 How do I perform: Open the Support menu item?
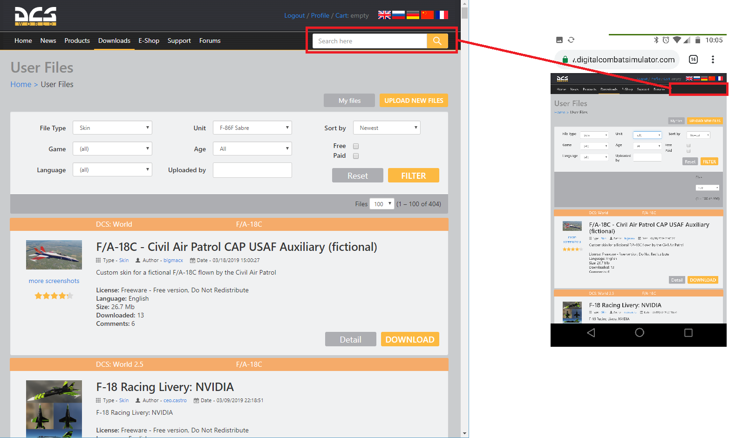[179, 40]
